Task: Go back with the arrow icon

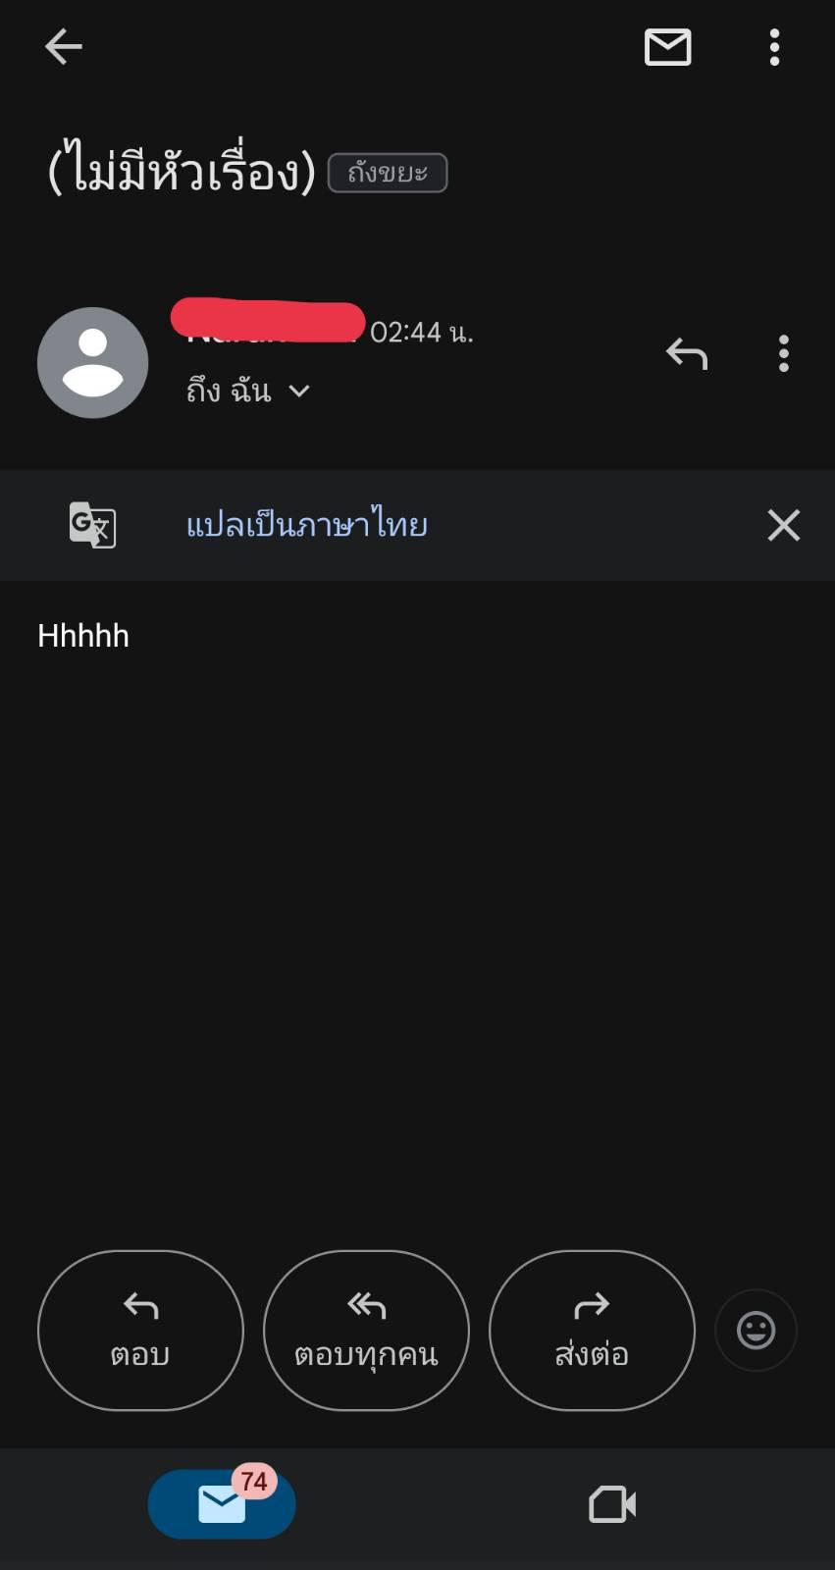Action: coord(64,46)
